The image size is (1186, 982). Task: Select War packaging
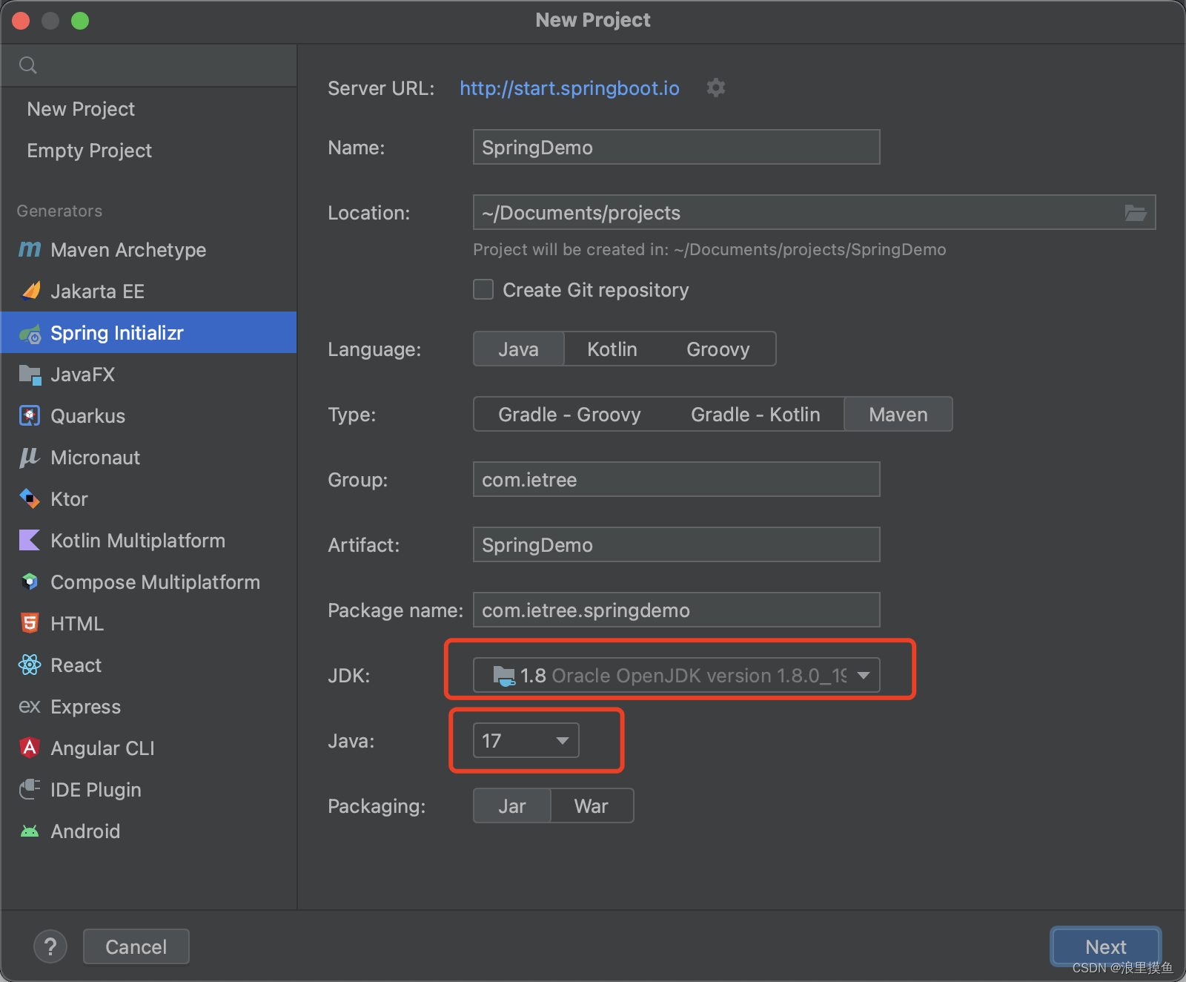(592, 805)
